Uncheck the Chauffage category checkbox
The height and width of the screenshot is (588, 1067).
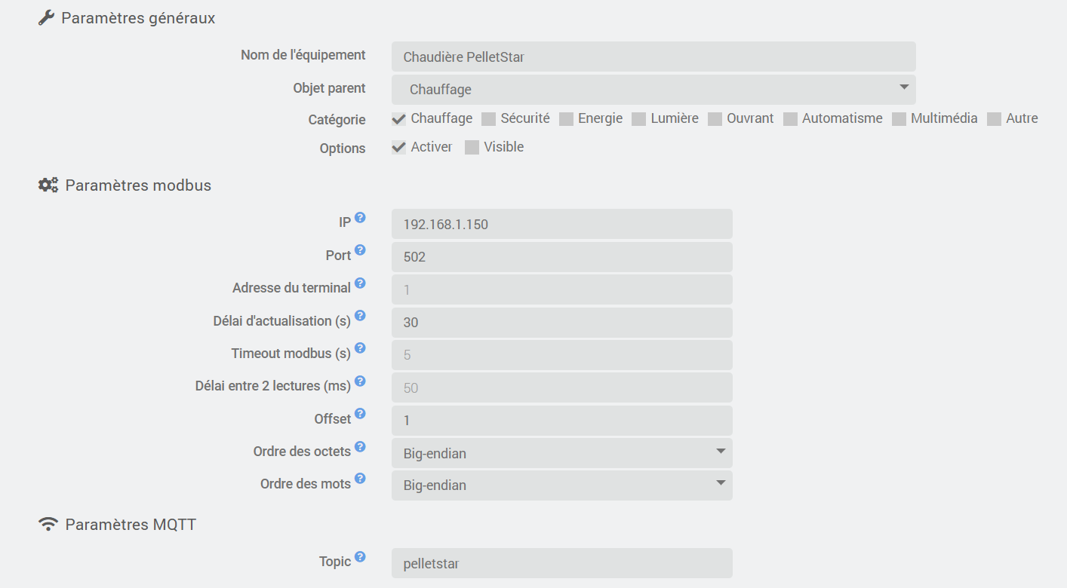(398, 119)
